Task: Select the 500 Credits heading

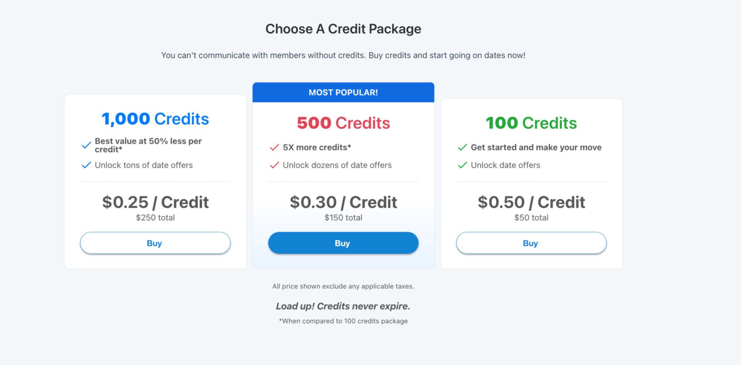Action: coord(343,123)
